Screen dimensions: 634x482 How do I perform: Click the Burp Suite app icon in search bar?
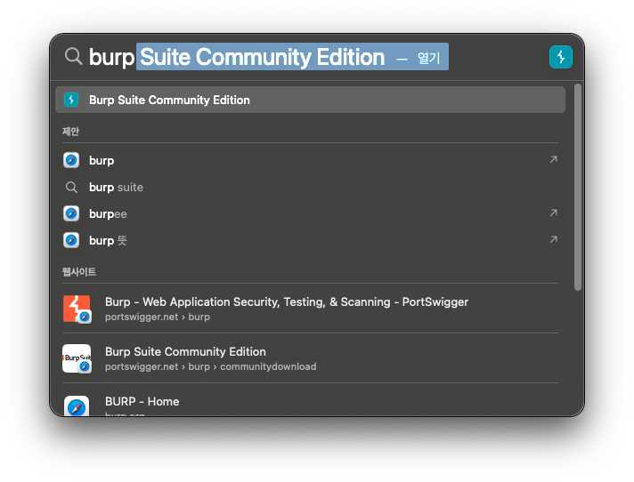click(560, 57)
